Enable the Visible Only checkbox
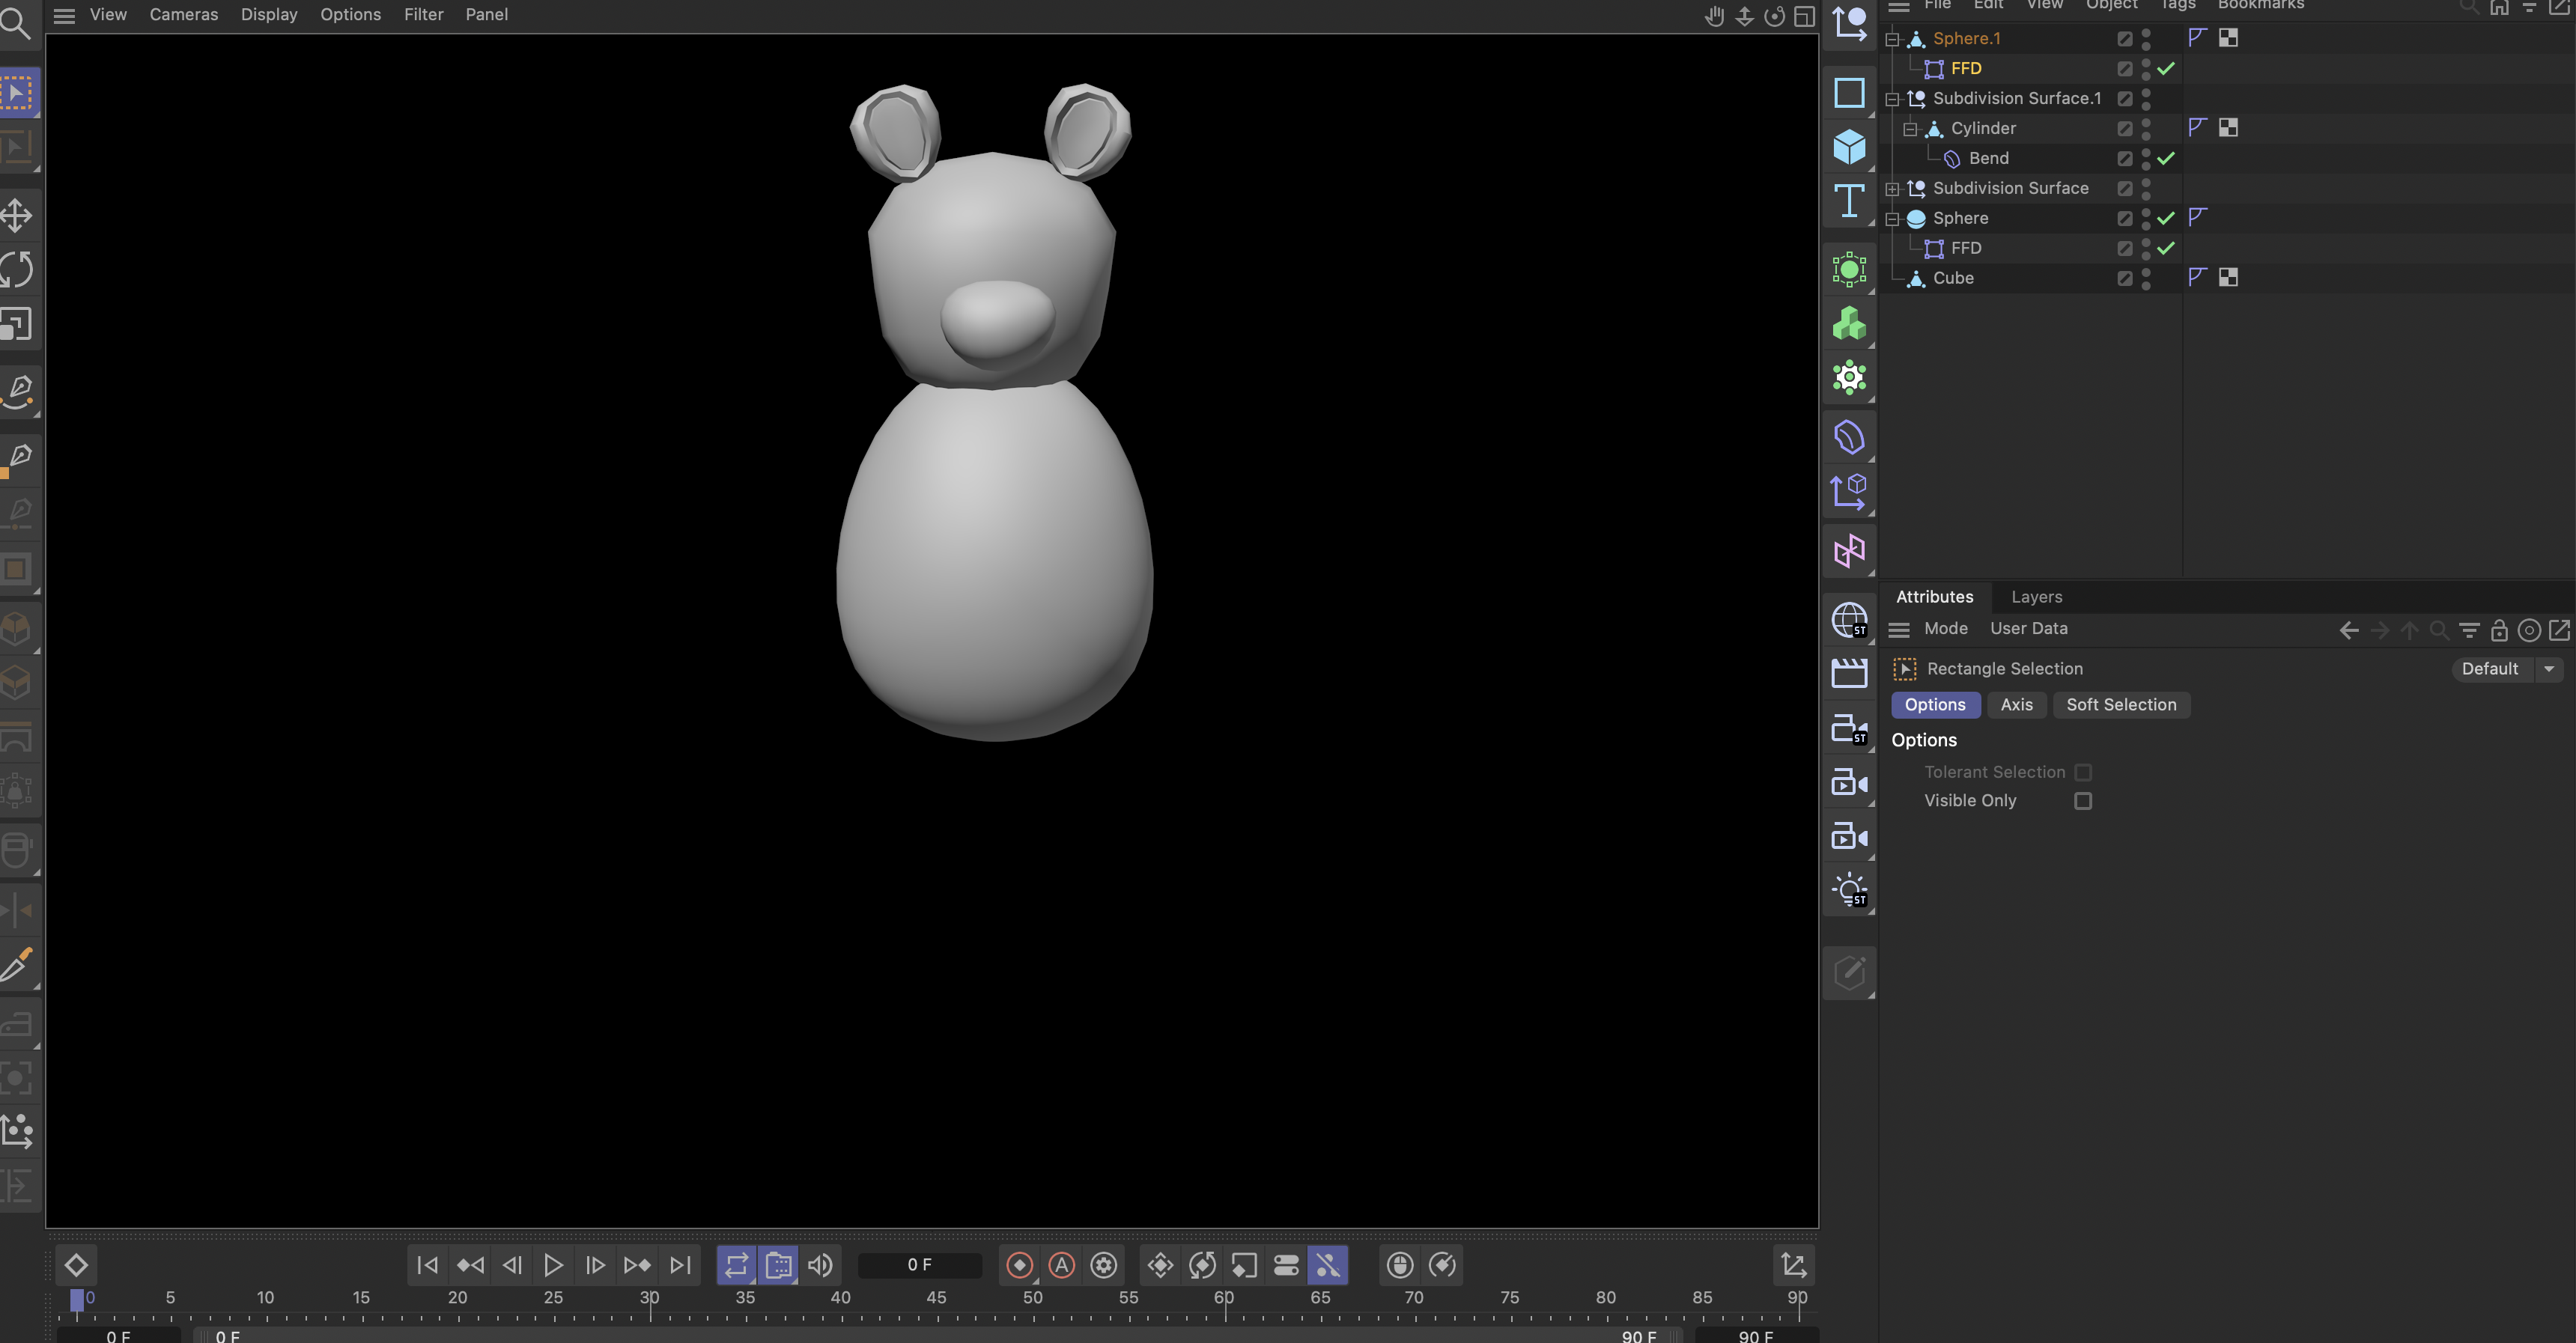 (x=2084, y=800)
